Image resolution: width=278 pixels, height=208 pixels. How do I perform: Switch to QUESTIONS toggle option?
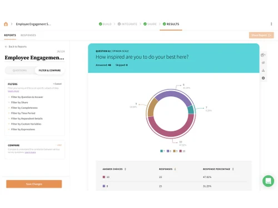[19, 70]
